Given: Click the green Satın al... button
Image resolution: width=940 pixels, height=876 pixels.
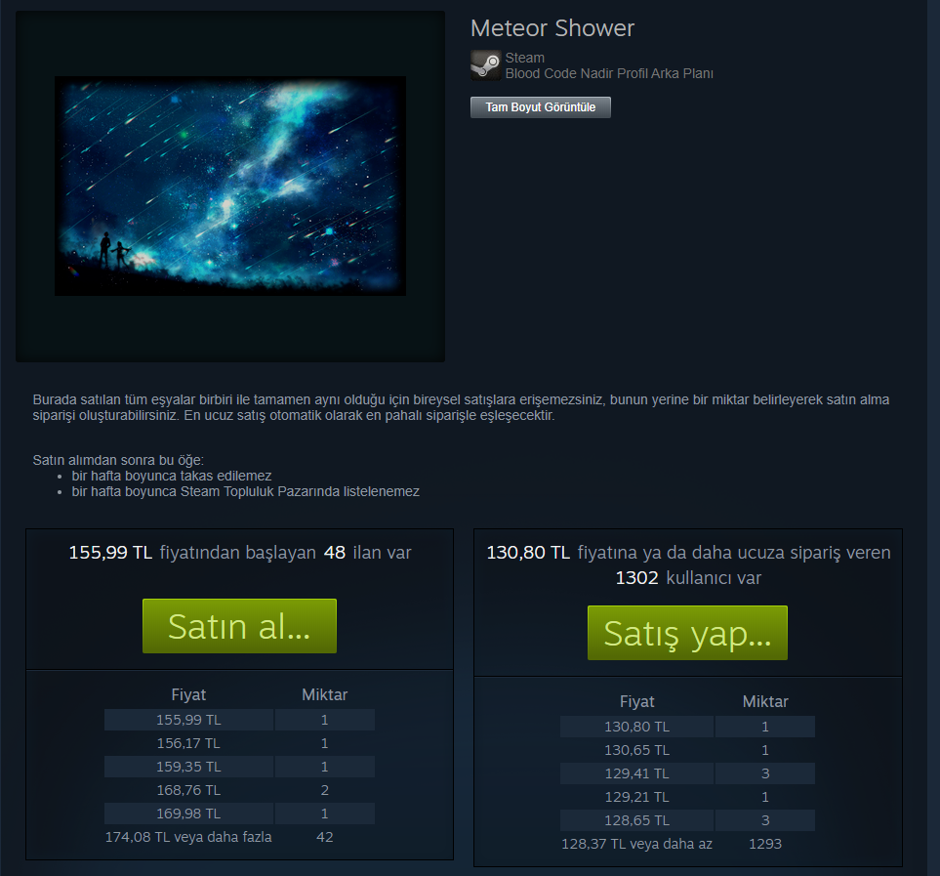Looking at the screenshot, I should (239, 626).
